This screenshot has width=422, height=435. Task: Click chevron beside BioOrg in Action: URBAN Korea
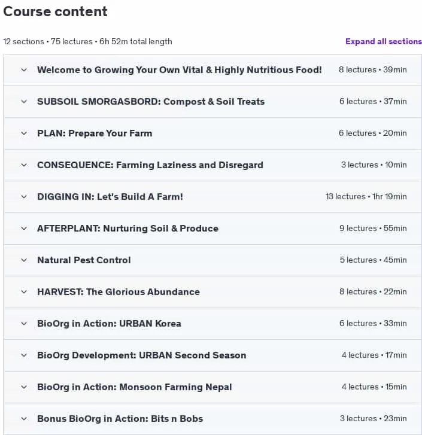pos(24,324)
